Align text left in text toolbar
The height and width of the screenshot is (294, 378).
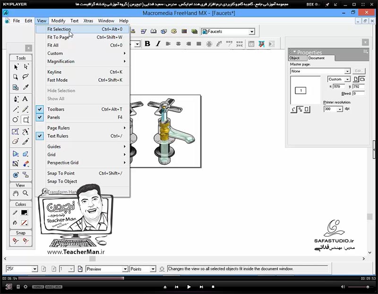click(168, 44)
